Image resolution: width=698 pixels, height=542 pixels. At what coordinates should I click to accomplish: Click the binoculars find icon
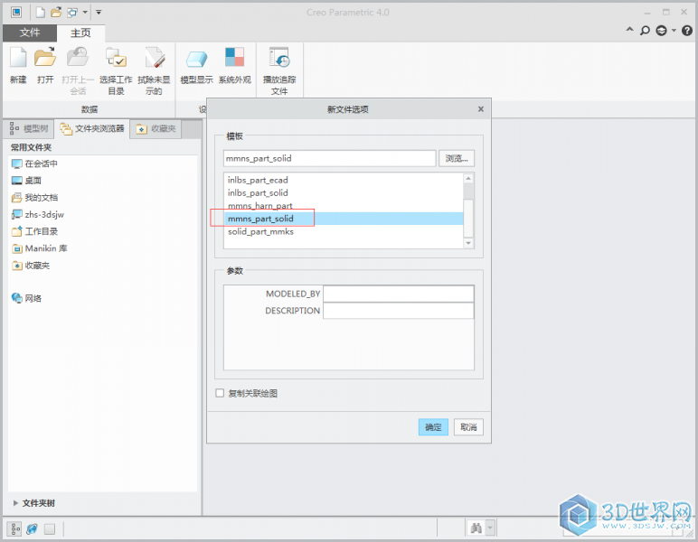pos(476,528)
